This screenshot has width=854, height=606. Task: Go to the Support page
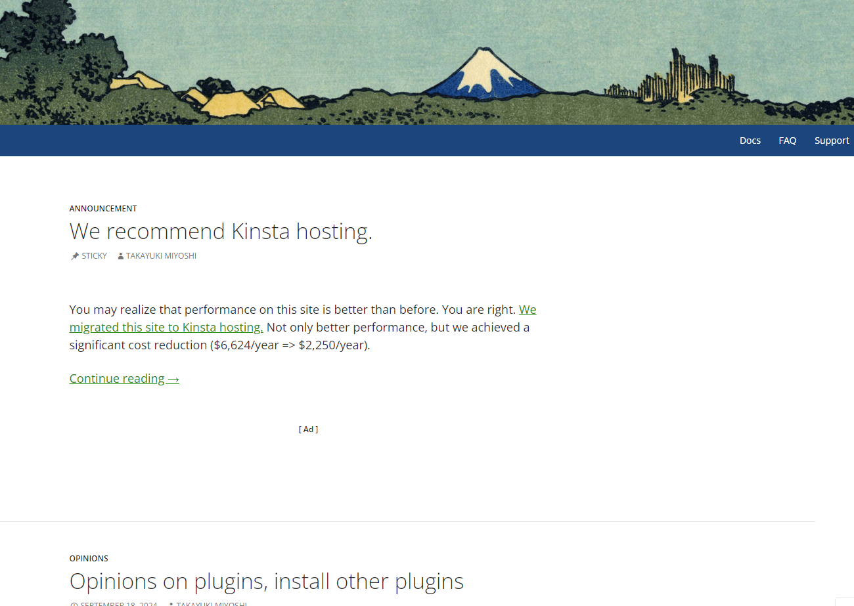[832, 141]
